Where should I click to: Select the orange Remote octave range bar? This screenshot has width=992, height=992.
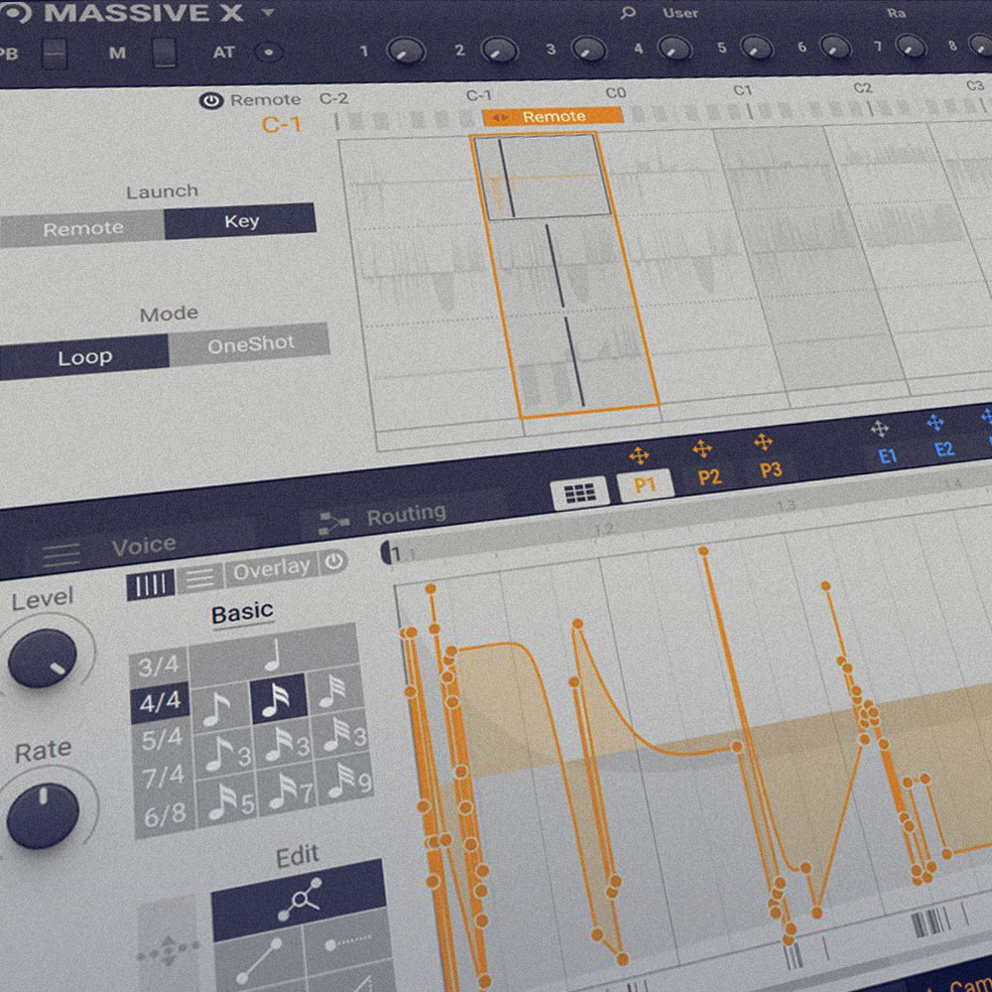click(553, 116)
